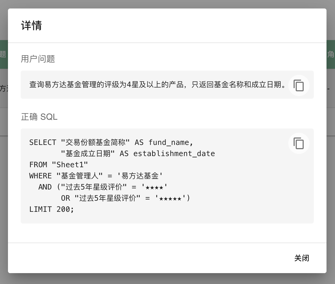Click the 易方达基金 string literal in the SQL

point(140,176)
